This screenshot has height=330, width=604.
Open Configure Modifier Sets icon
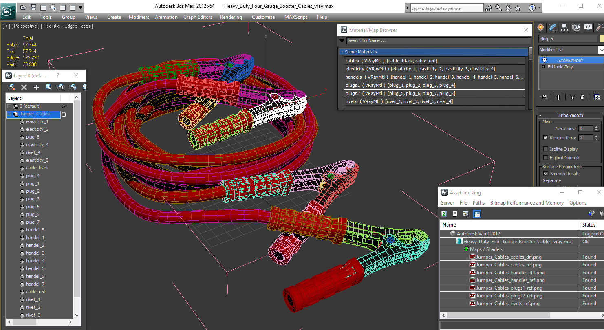[x=597, y=97]
